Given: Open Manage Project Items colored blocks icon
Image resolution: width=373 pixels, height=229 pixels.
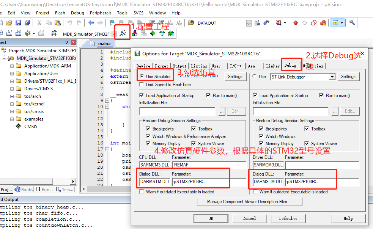Looking at the screenshot, I should [135, 33].
